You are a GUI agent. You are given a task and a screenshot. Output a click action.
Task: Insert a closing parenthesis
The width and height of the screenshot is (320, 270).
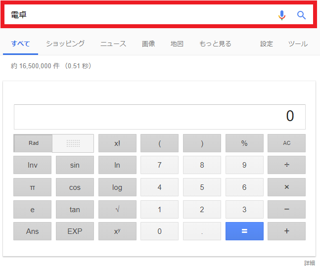(202, 143)
